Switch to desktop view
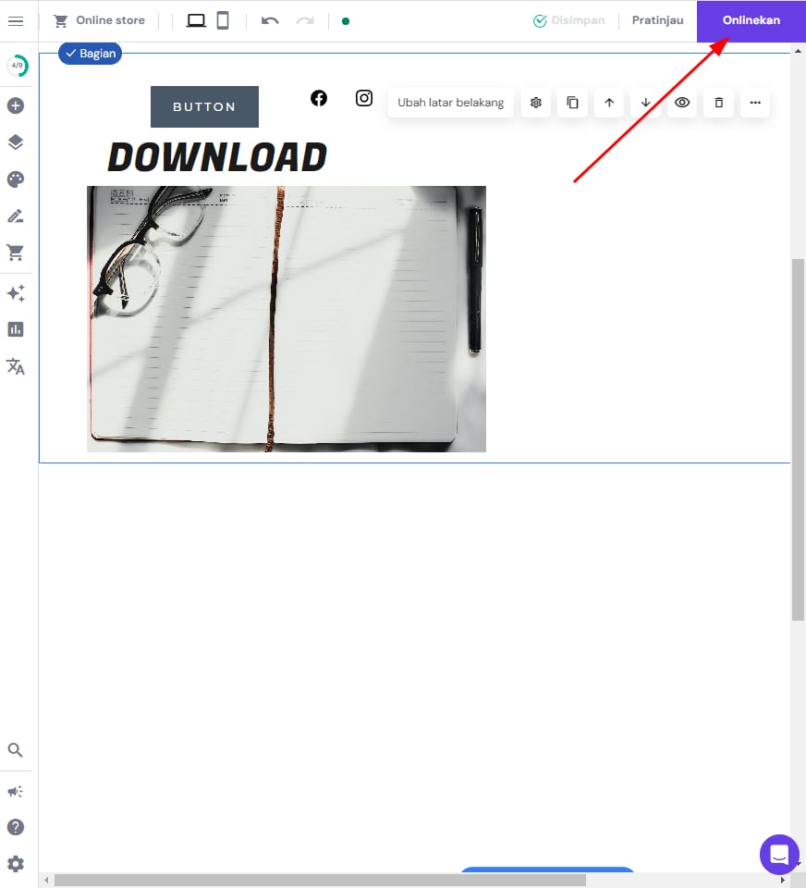 click(x=196, y=20)
